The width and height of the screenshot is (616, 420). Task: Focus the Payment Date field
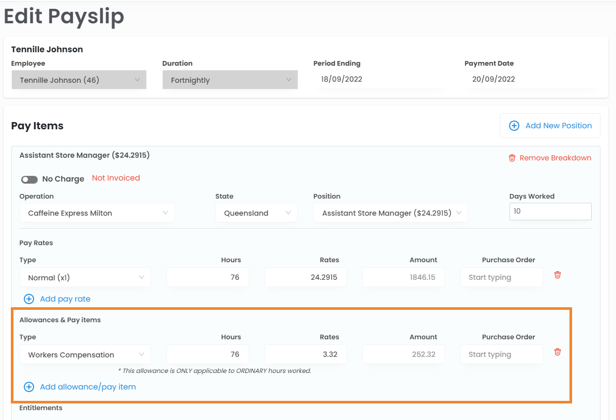[531, 80]
